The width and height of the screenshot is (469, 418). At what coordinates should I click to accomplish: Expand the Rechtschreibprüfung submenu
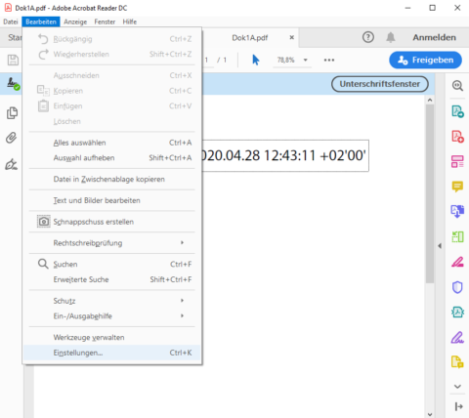[111, 243]
